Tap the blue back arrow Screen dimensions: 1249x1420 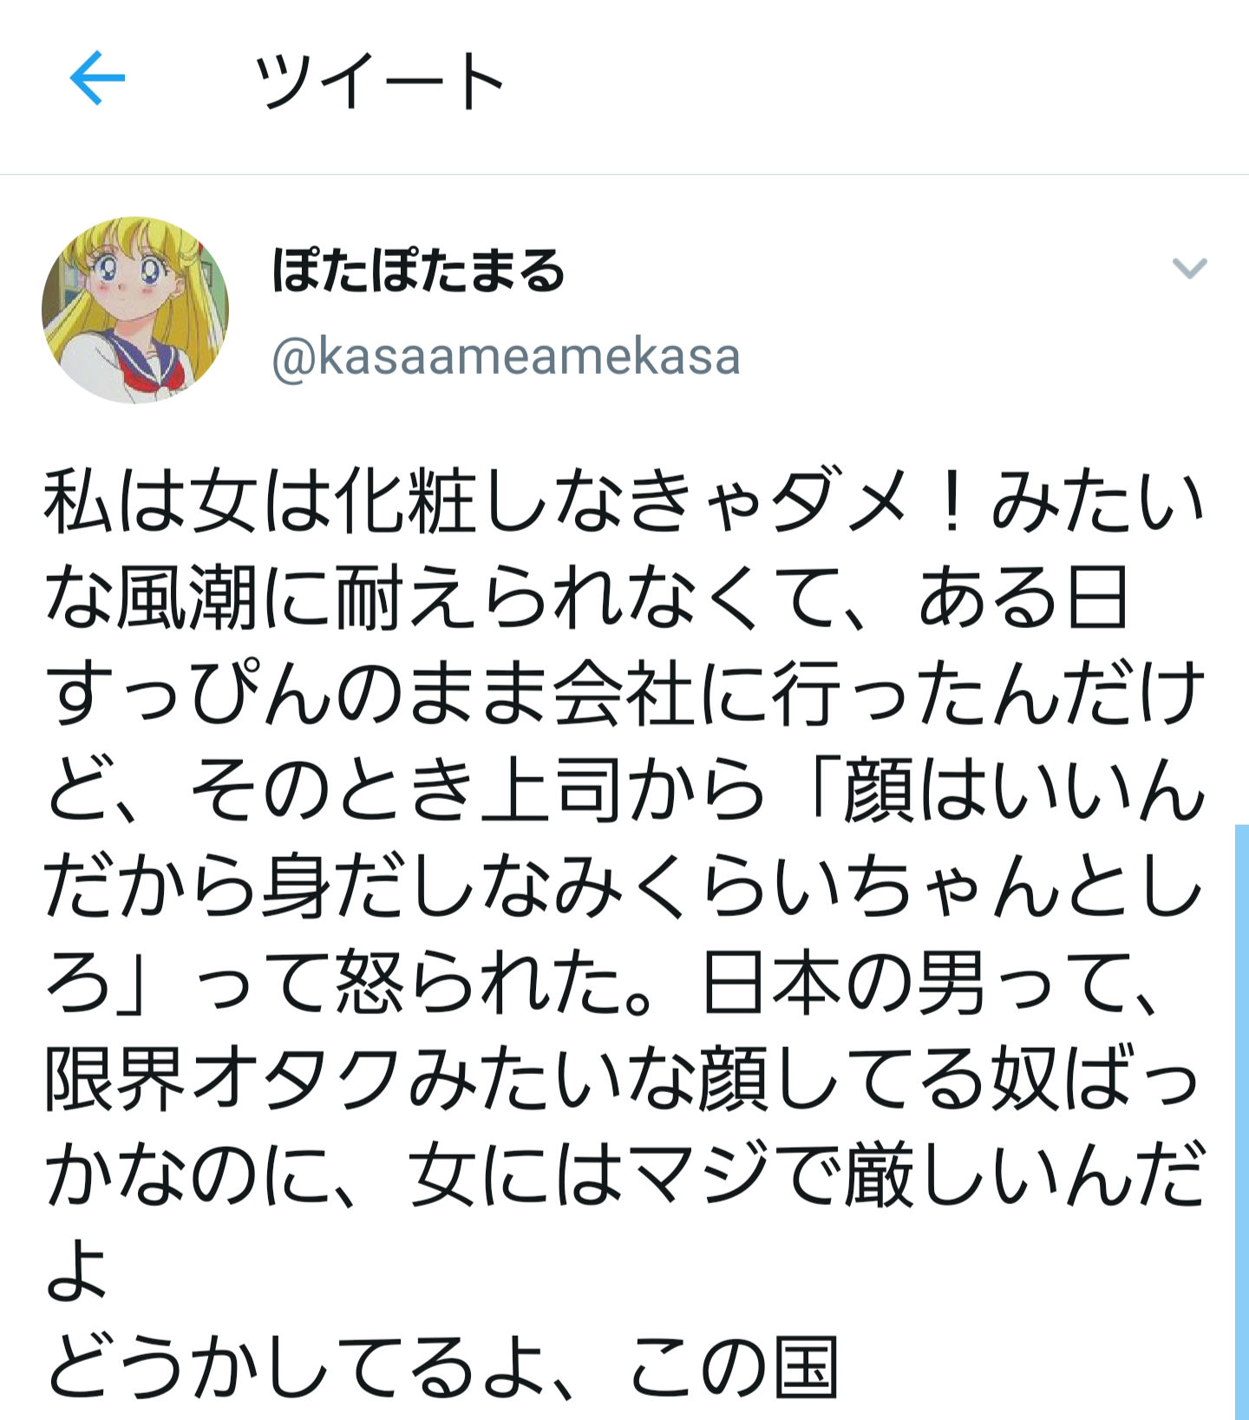97,78
